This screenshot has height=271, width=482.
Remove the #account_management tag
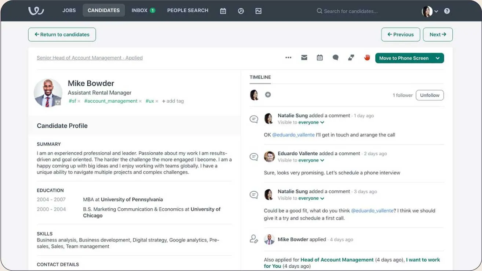tap(140, 101)
